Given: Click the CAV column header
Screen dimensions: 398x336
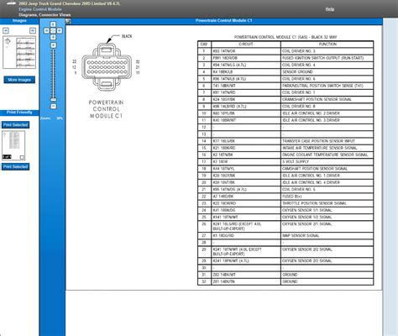Looking at the screenshot, I should 204,45.
